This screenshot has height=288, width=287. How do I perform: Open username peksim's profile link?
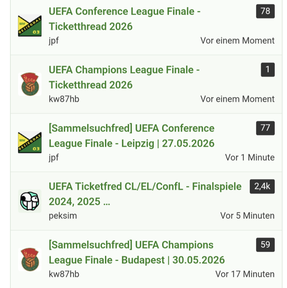[x=63, y=216]
